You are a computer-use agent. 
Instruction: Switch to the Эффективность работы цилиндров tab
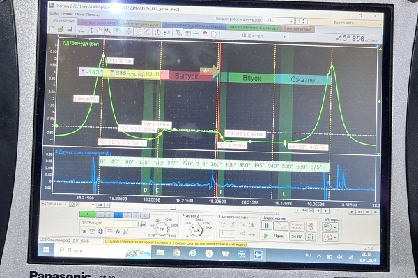pyautogui.click(x=194, y=26)
